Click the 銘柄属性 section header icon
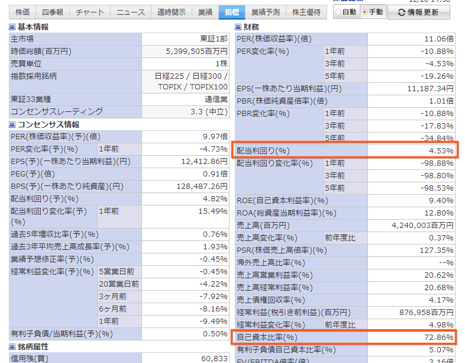465x363 pixels. pyautogui.click(x=13, y=347)
